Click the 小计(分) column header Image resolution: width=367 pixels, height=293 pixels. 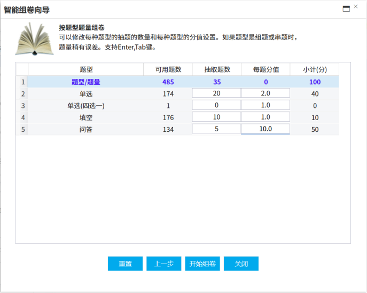click(x=314, y=69)
